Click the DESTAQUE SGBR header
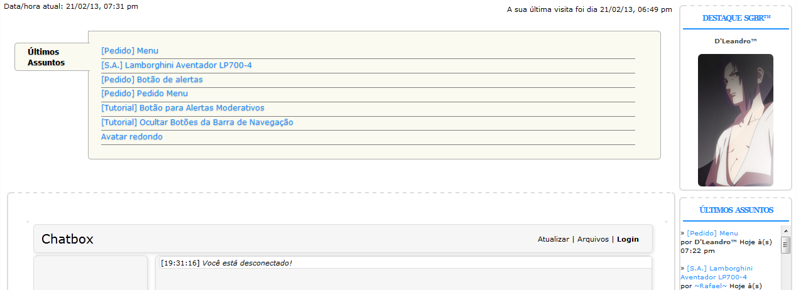The height and width of the screenshot is (290, 796). 736,18
